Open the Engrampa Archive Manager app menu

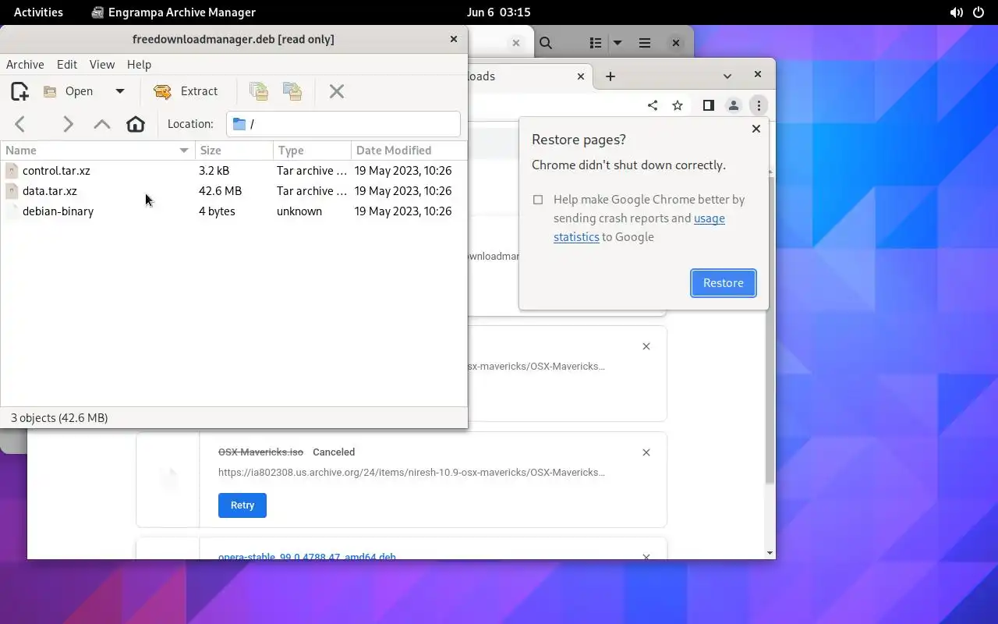[173, 12]
